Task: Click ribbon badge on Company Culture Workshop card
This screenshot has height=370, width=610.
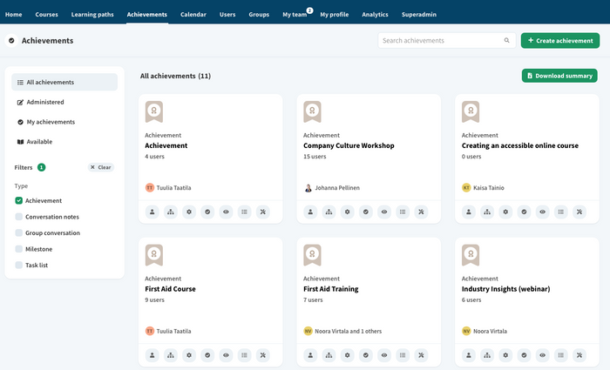Action: click(x=312, y=111)
